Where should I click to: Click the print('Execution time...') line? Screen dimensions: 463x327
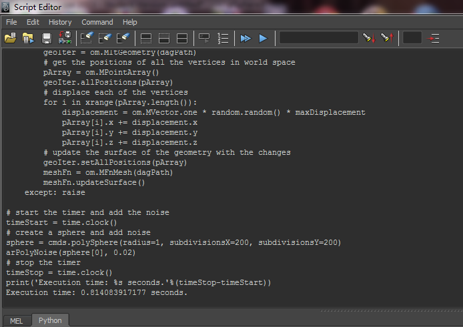click(x=139, y=283)
